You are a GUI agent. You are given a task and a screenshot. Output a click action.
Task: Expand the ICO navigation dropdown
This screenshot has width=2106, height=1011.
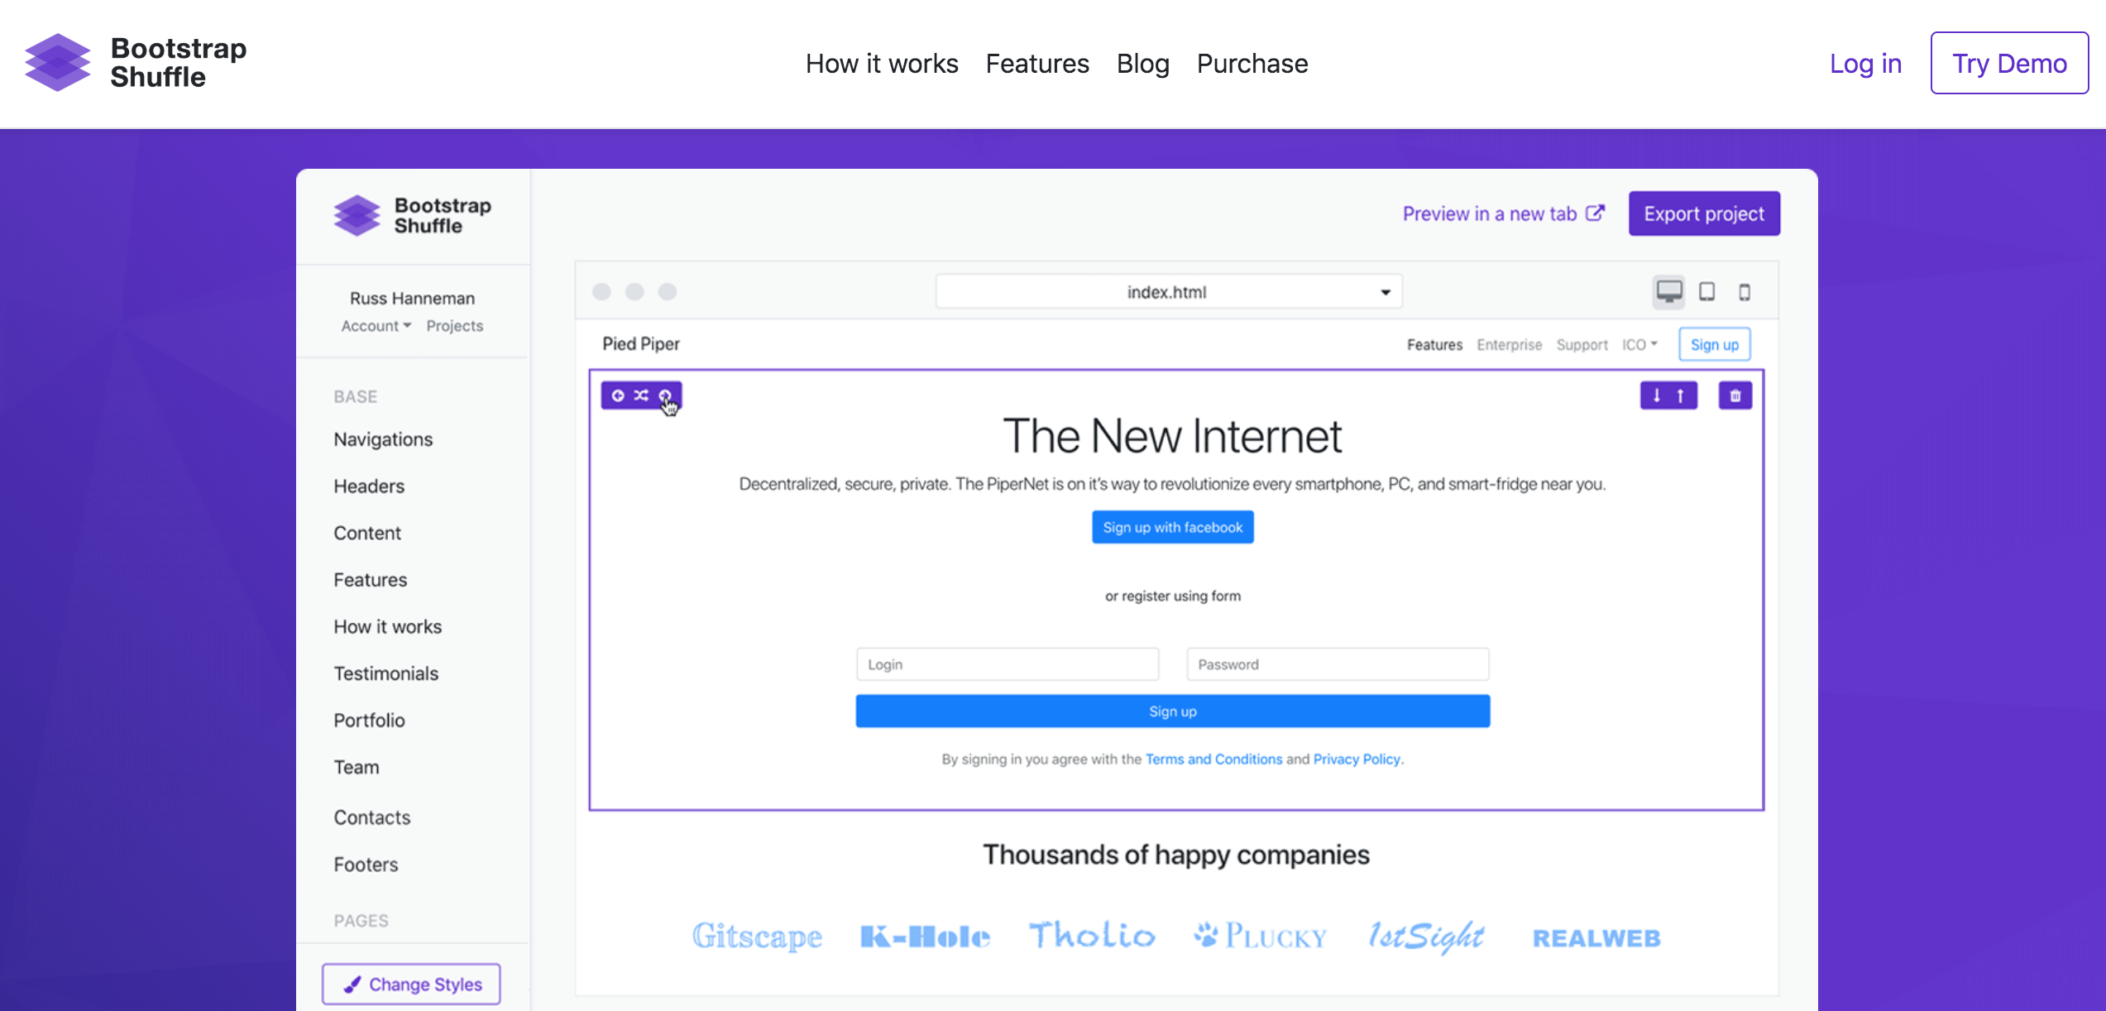tap(1641, 343)
